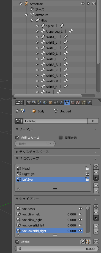Remove vertex group with minus button

coord(96,172)
